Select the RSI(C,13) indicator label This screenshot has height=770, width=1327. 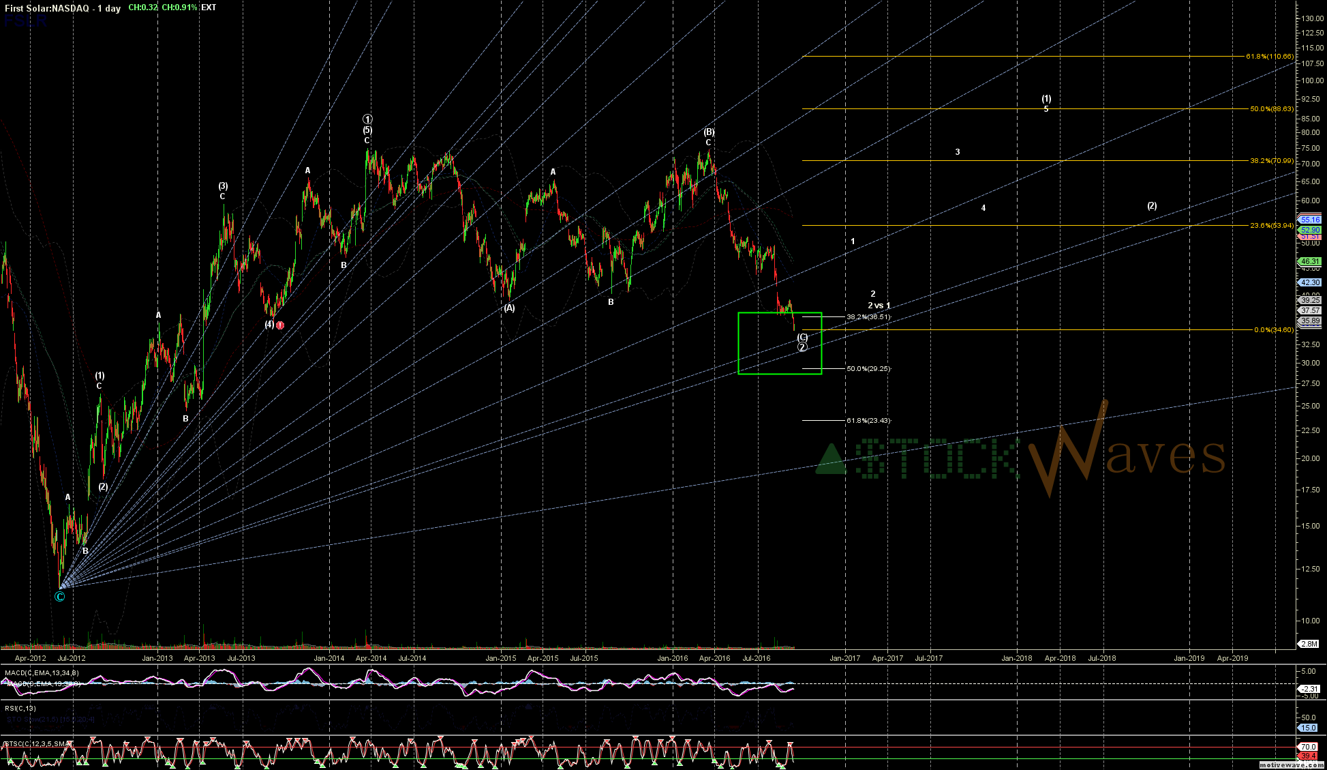(x=20, y=709)
